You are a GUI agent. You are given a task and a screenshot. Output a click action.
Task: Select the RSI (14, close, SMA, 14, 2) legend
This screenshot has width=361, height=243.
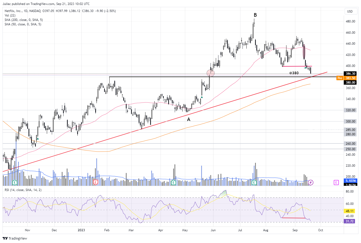coord(23,190)
